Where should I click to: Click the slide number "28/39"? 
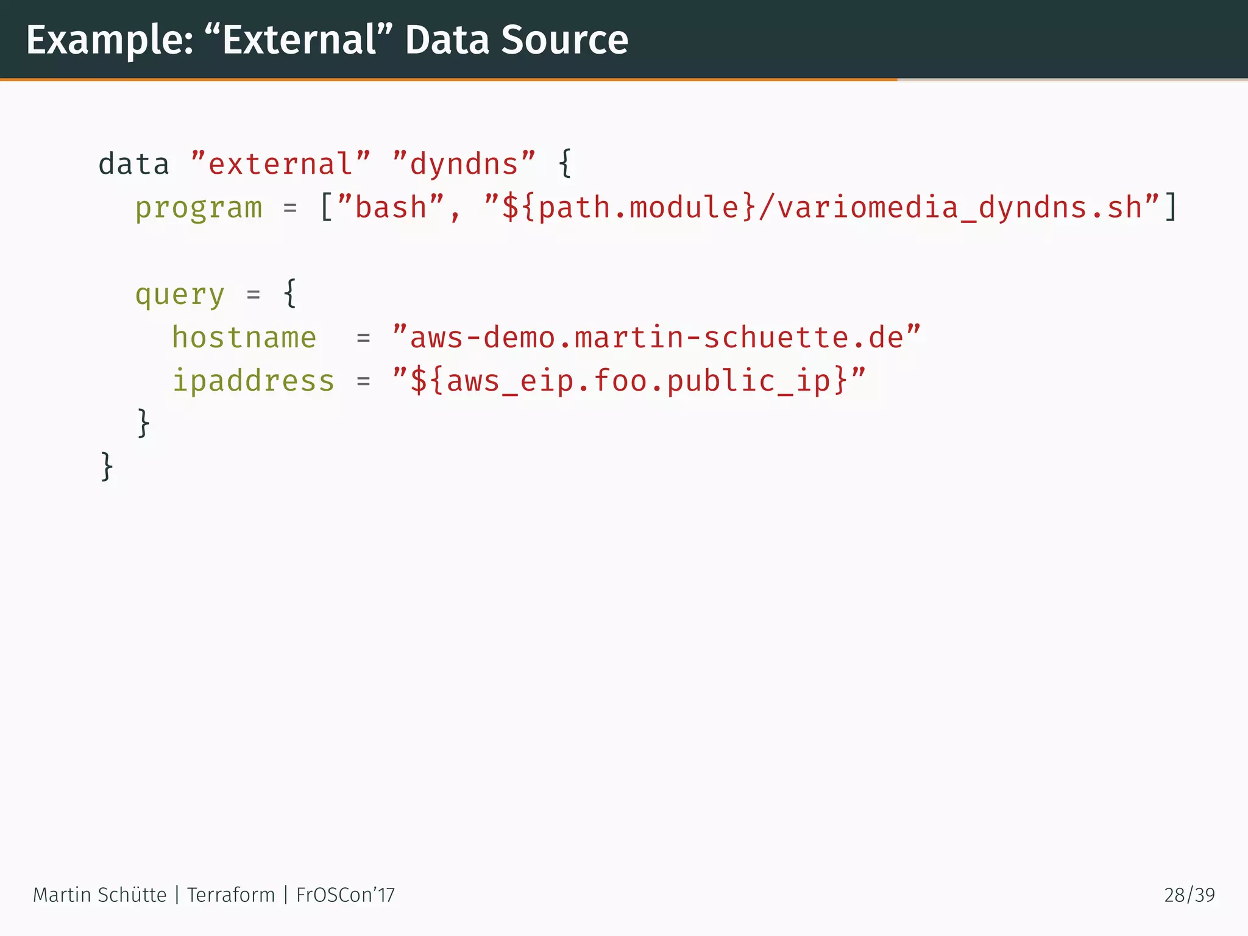tap(1189, 895)
